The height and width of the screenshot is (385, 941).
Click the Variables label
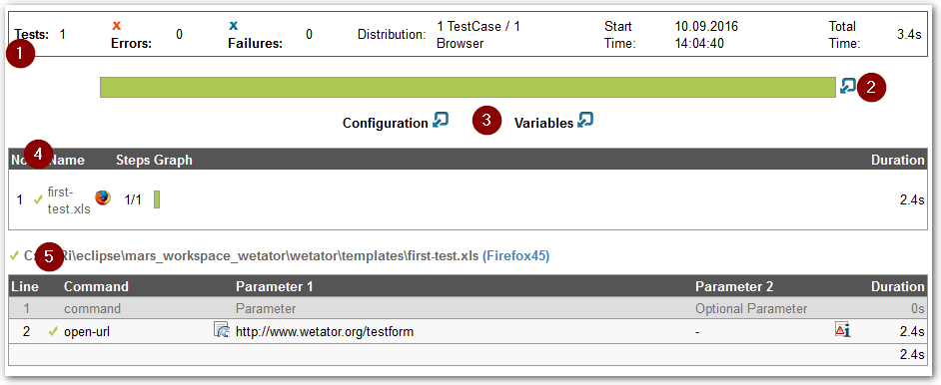pos(543,124)
